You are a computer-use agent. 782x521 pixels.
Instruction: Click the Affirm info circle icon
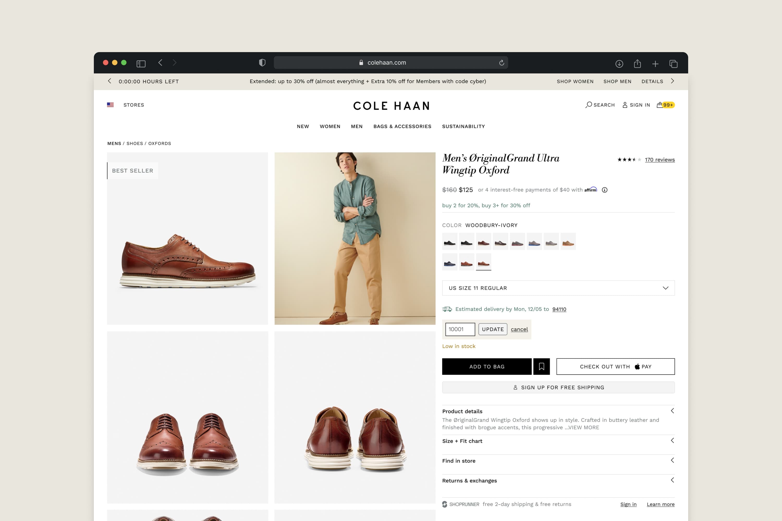click(604, 190)
